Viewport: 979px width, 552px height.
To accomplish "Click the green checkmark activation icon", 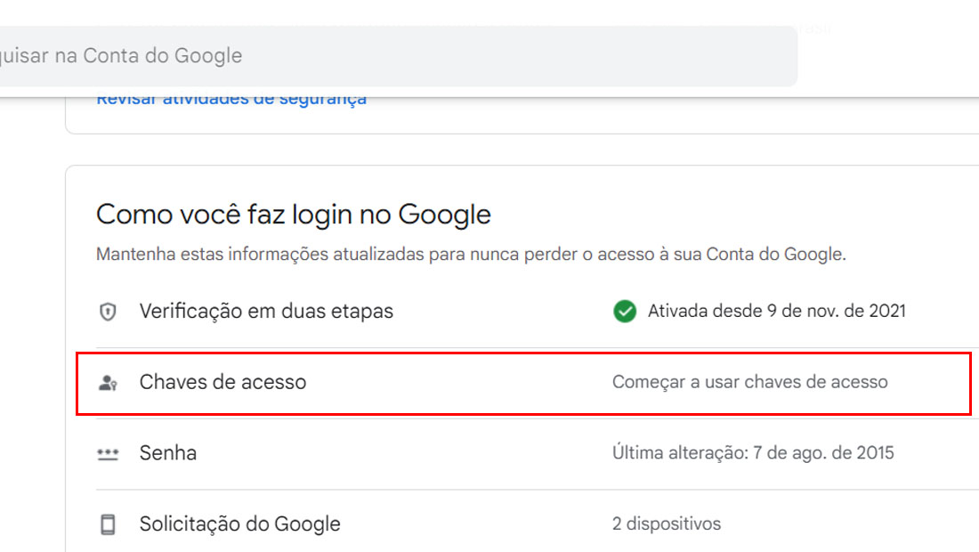I will [x=625, y=311].
